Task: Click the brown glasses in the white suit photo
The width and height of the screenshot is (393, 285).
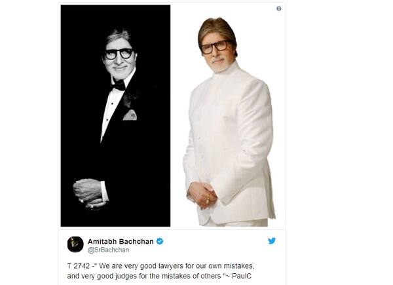Action: click(215, 47)
